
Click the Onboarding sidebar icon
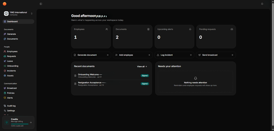tap(5, 66)
